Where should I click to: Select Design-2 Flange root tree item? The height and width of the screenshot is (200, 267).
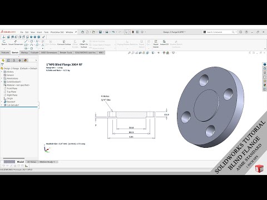pos(19,68)
